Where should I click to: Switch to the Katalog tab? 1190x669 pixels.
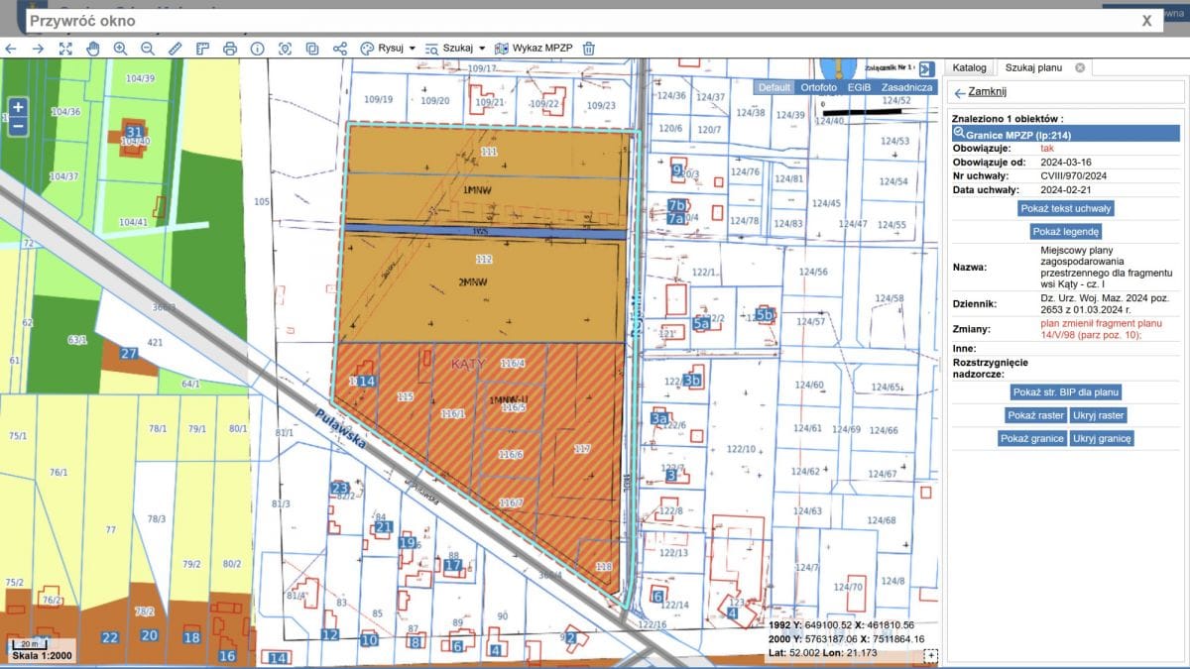click(969, 67)
